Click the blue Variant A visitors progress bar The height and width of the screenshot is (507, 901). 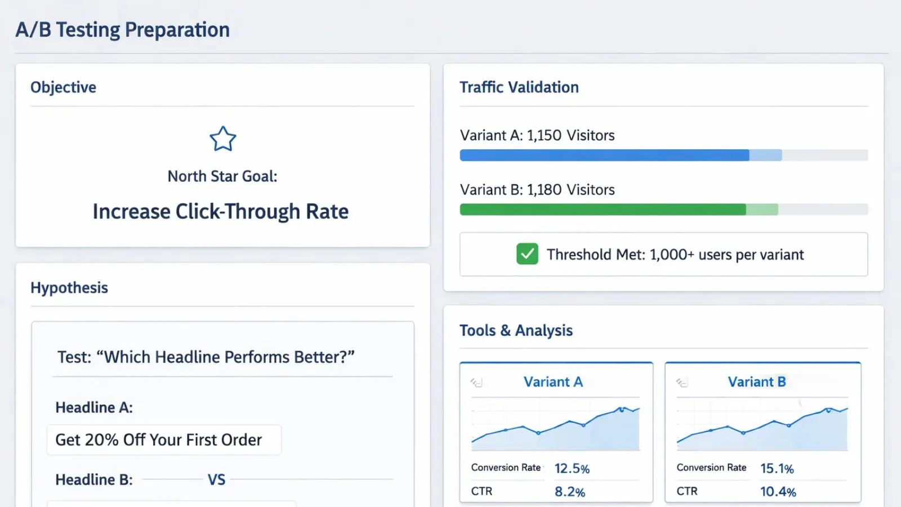tap(604, 155)
